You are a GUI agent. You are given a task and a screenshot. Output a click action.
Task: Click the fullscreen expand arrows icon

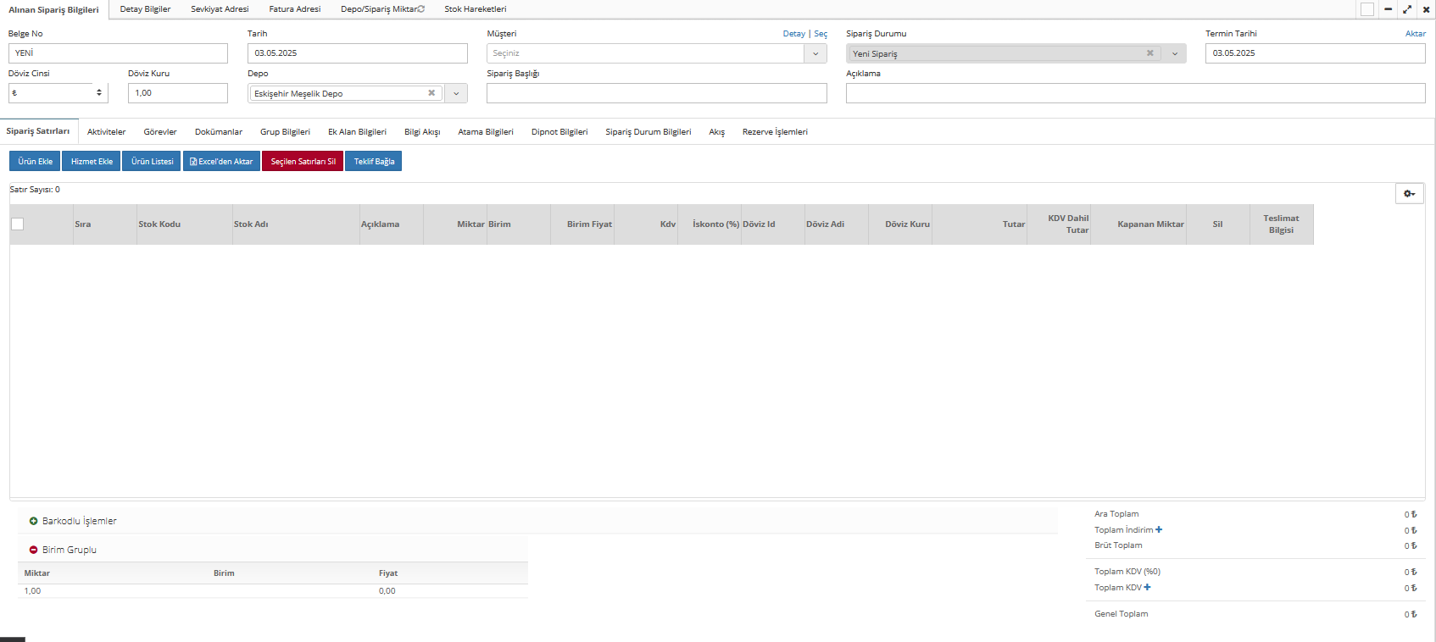click(1407, 9)
